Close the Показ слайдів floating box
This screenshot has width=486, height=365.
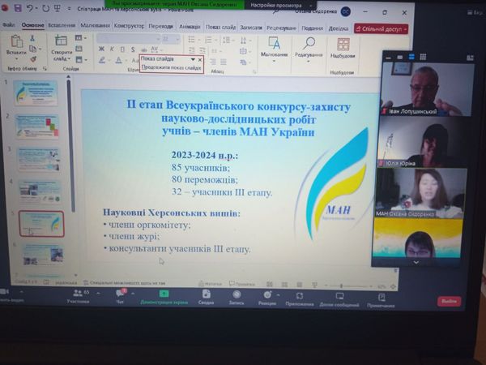click(x=200, y=59)
